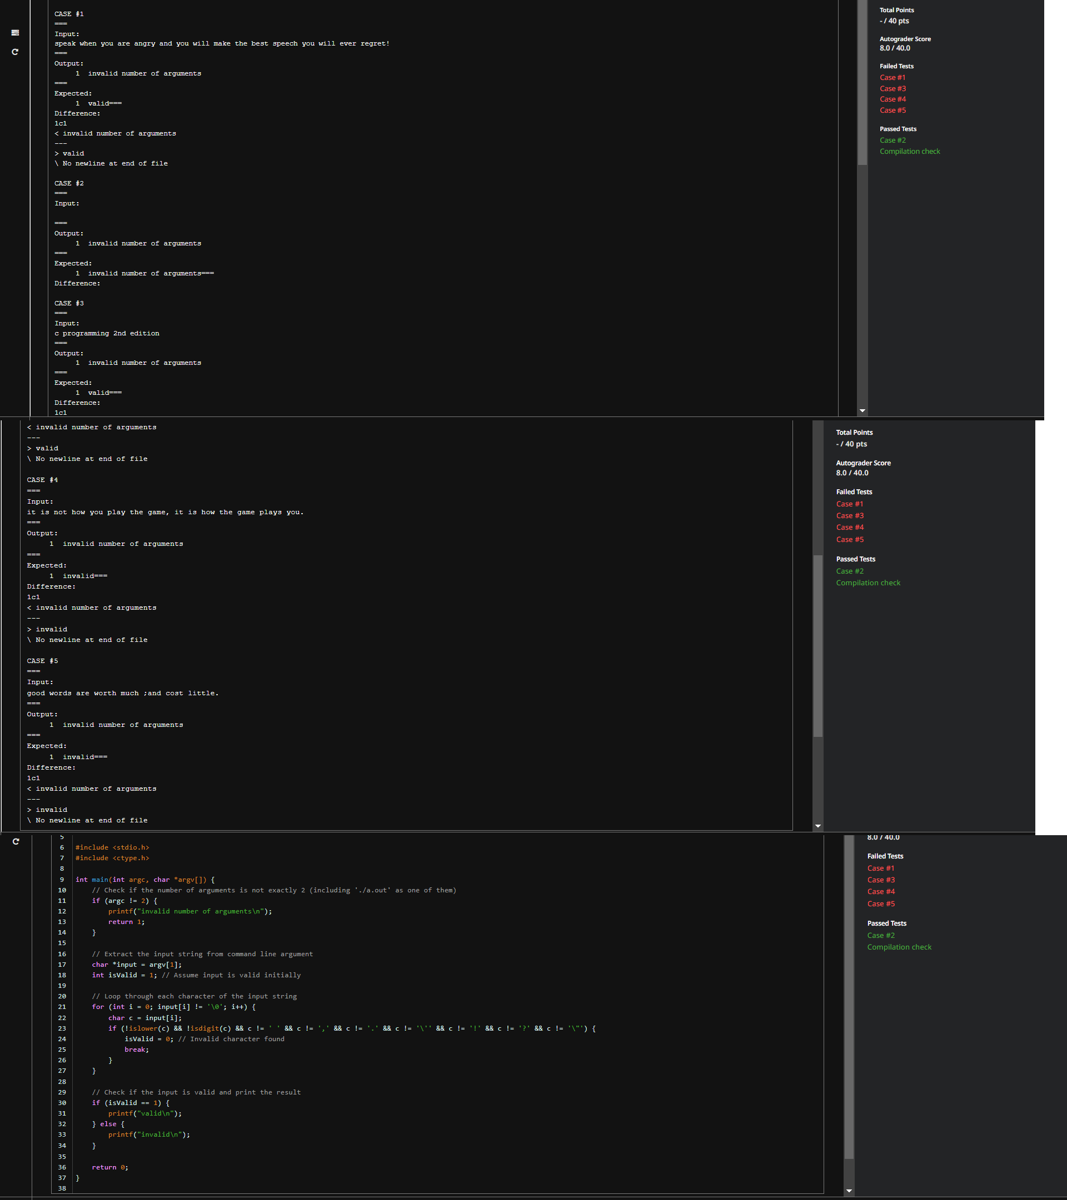
Task: Open failed test Case #4 in Failed Tests list
Action: click(x=892, y=99)
